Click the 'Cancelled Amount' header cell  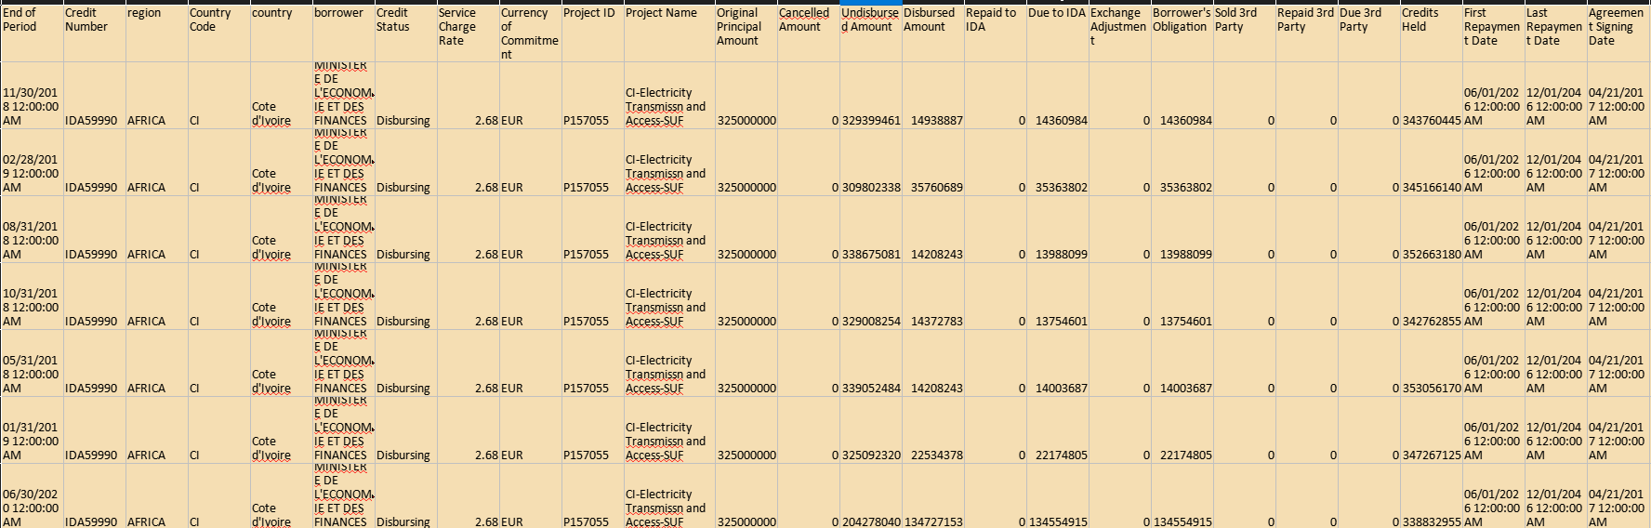[808, 33]
